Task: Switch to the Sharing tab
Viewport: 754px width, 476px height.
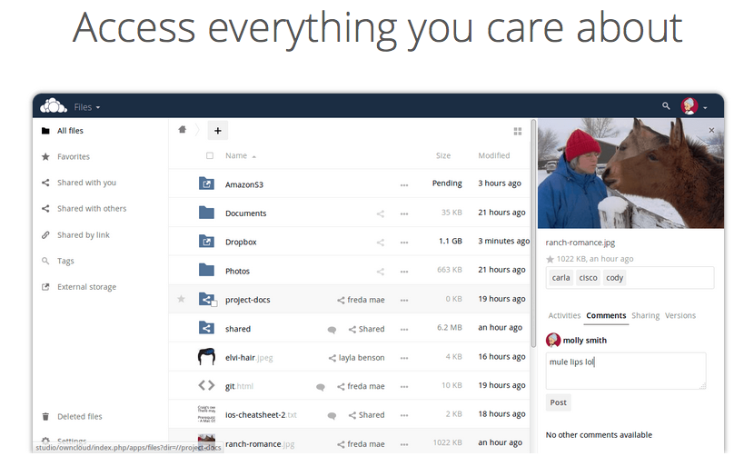Action: [x=645, y=315]
